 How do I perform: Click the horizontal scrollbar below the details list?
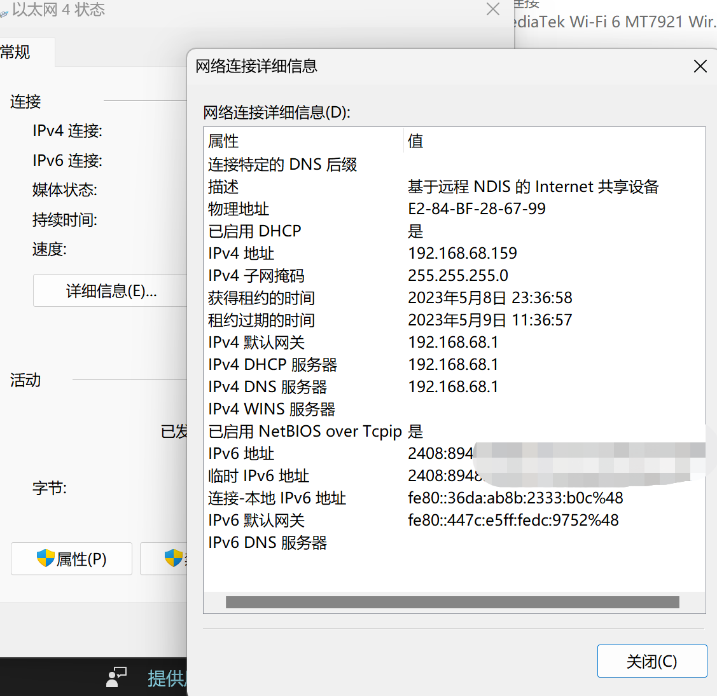456,602
